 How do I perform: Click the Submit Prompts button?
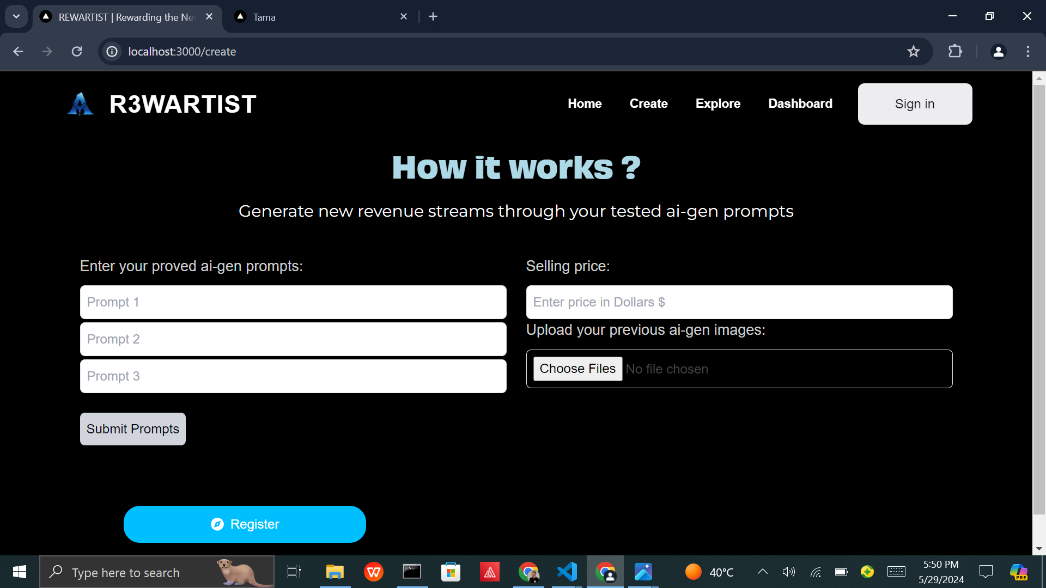coord(132,429)
